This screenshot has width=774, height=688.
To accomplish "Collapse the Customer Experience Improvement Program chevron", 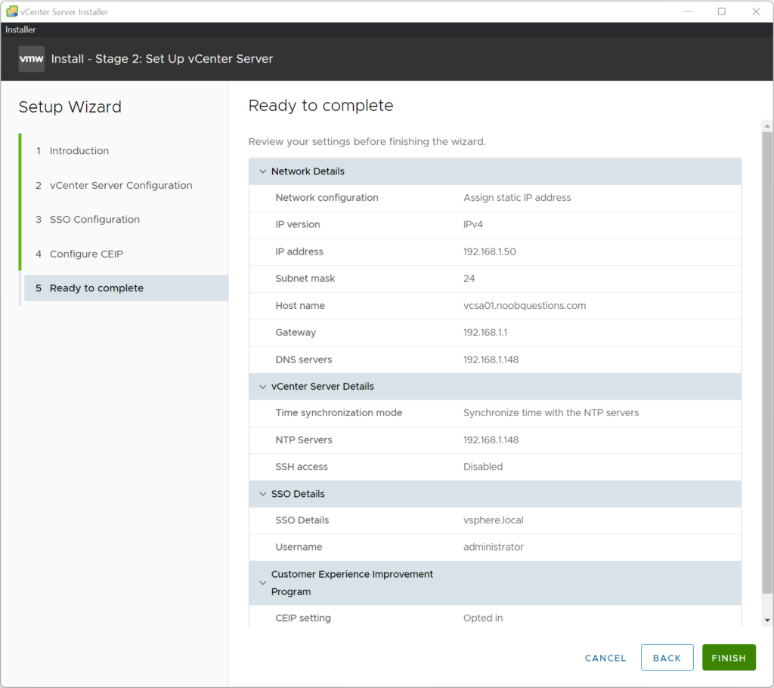I will (262, 583).
